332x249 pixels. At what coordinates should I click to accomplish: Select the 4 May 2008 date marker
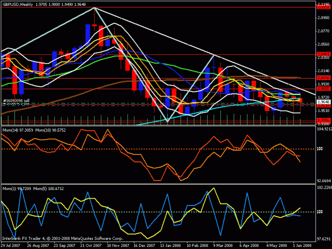coord(277,246)
